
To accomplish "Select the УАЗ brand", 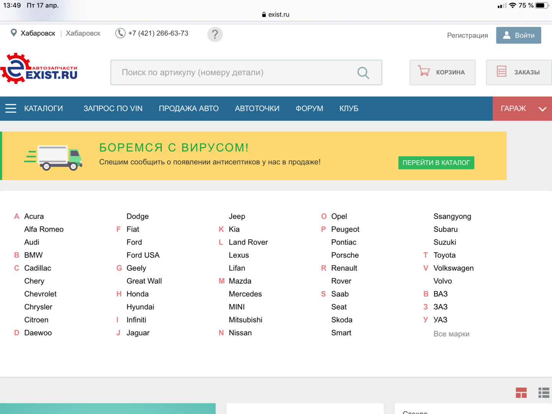I will pyautogui.click(x=440, y=320).
